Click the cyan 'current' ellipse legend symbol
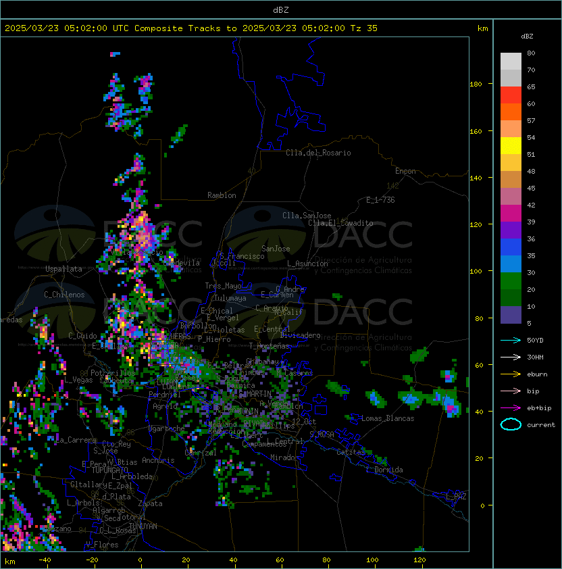The height and width of the screenshot is (569, 562). click(x=511, y=424)
